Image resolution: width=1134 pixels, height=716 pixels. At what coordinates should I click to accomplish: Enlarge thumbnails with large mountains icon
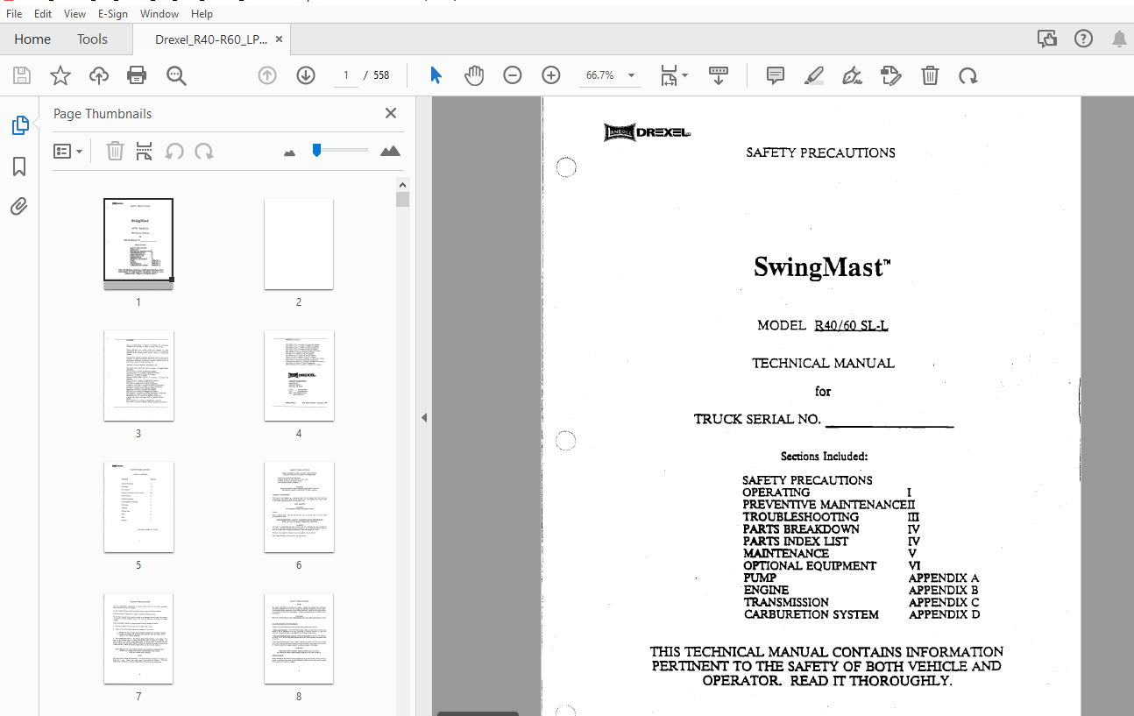pyautogui.click(x=390, y=151)
